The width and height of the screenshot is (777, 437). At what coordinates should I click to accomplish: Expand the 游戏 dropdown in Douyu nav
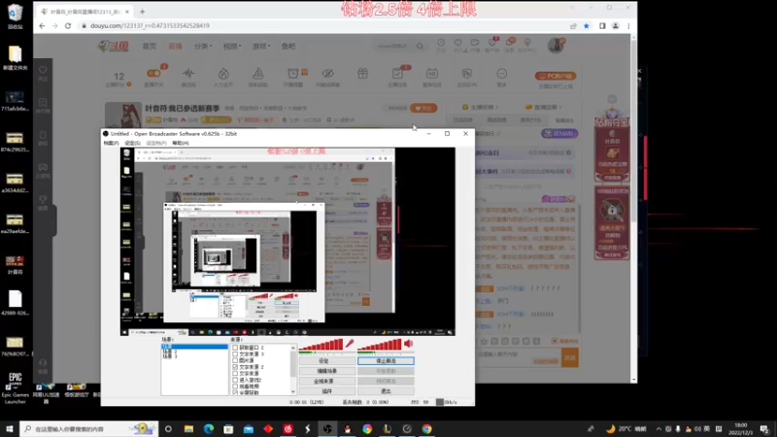[261, 46]
